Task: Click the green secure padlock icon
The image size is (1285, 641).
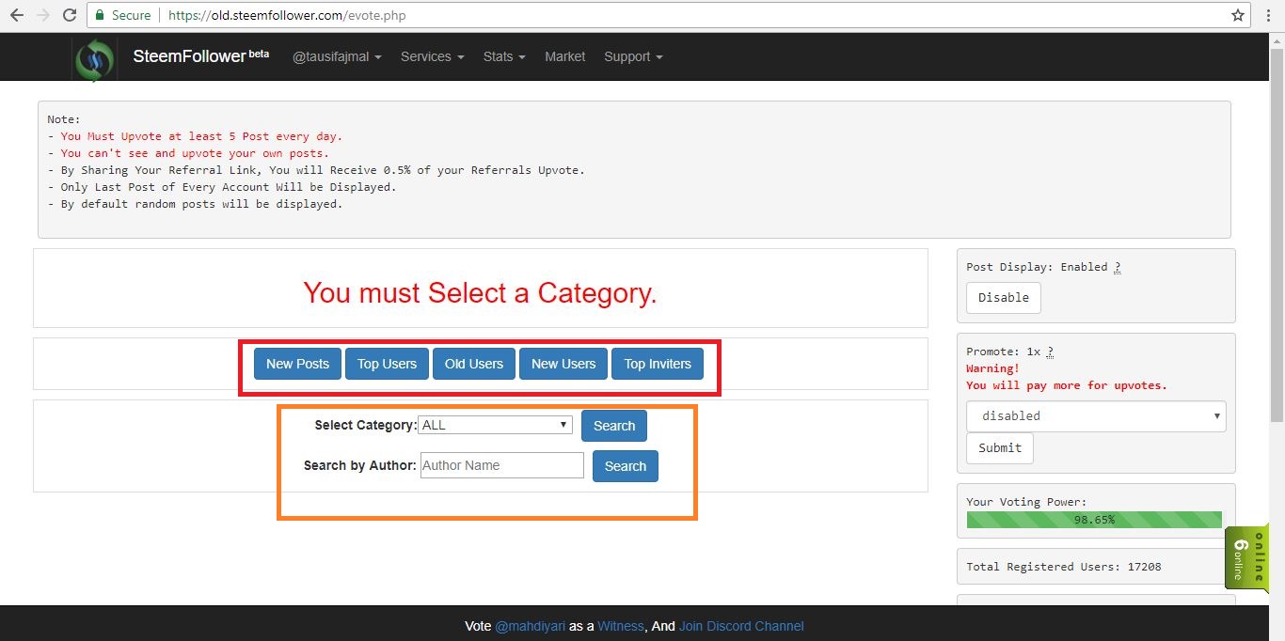Action: point(100,15)
